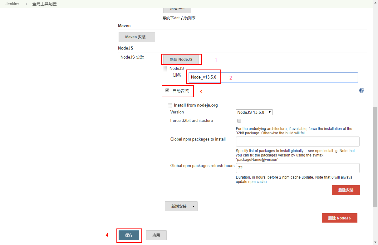The image size is (378, 245).
Task: Click the scrollbar down arrow
Action: point(375,242)
